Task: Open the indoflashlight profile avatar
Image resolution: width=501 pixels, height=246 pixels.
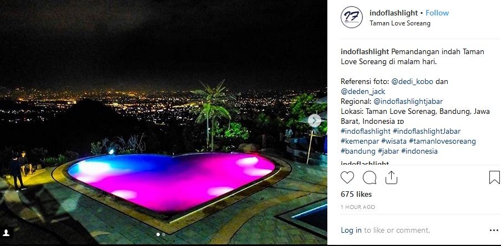Action: click(x=351, y=17)
